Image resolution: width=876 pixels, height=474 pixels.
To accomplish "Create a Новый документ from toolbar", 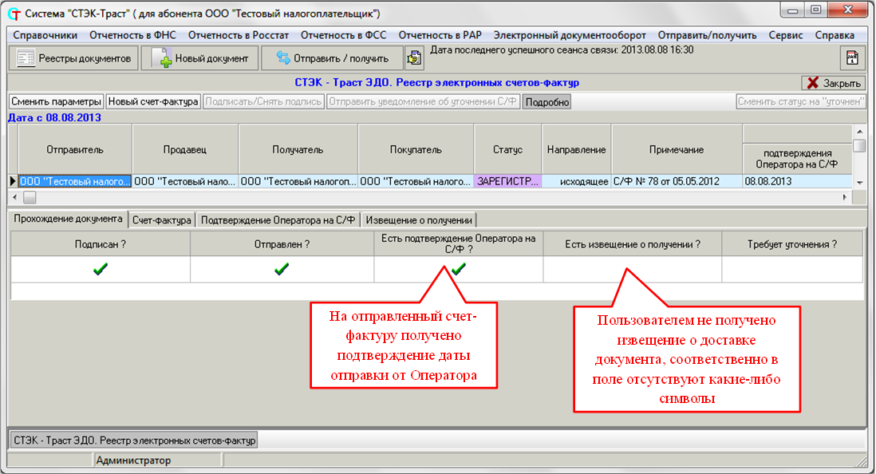I will [x=199, y=58].
